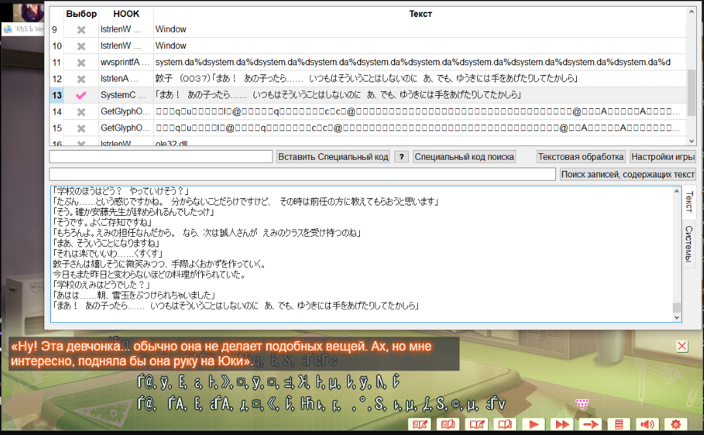Activate fast-forward skip double arrow
The height and width of the screenshot is (435, 704).
click(x=562, y=424)
